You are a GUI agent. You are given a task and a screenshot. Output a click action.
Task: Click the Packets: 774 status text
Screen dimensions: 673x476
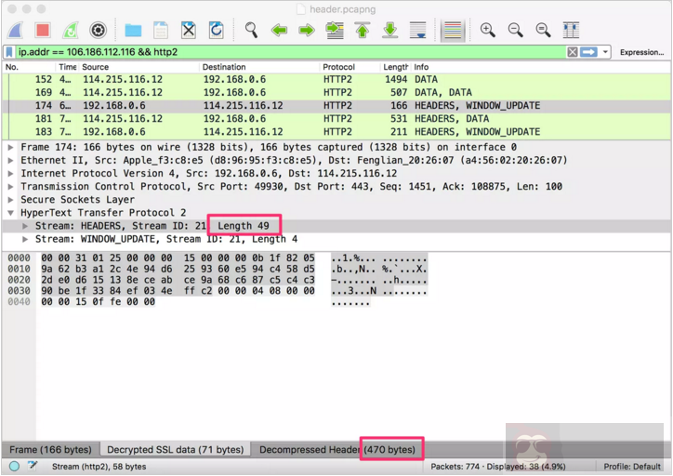pyautogui.click(x=498, y=467)
